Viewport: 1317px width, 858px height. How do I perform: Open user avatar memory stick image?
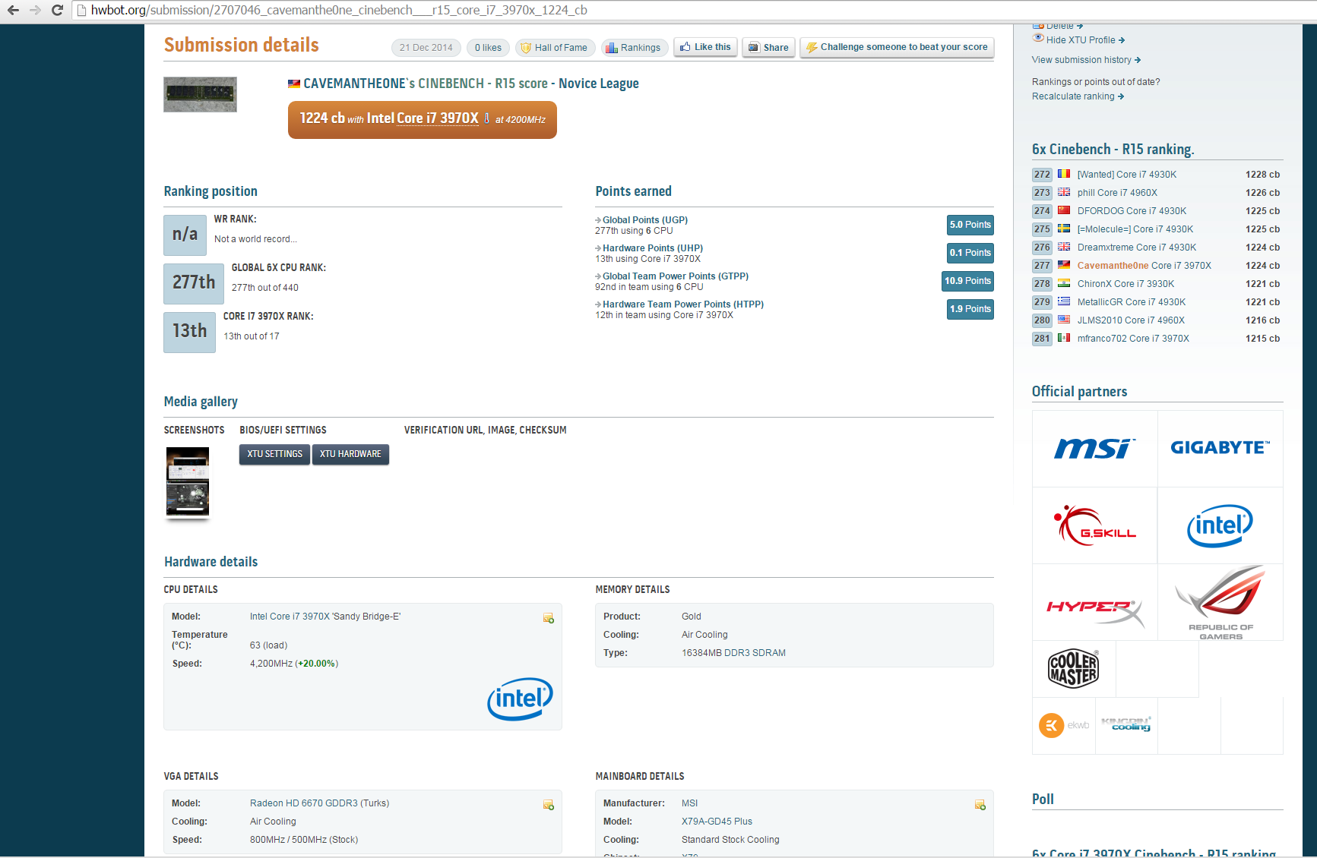(200, 94)
